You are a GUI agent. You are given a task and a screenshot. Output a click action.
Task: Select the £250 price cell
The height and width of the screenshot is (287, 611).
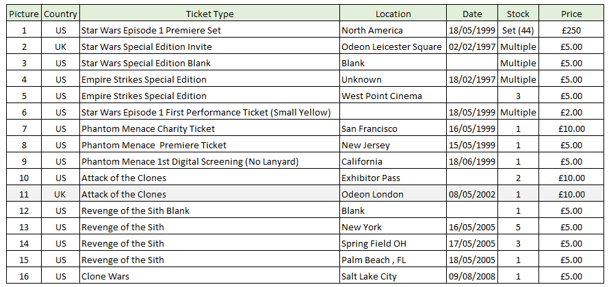[x=571, y=30]
